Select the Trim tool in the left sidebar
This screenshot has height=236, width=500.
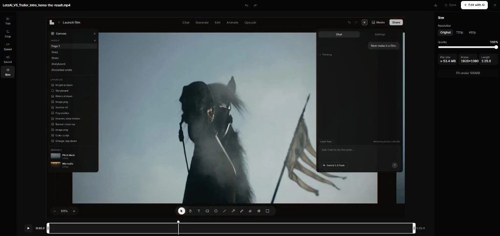tap(8, 21)
